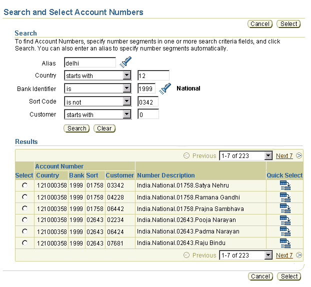Click next-page arrow icon above results table
311x287 pixels.
tap(299, 155)
